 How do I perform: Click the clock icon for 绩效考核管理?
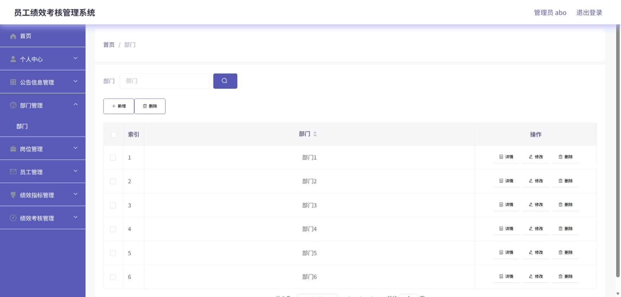[13, 218]
